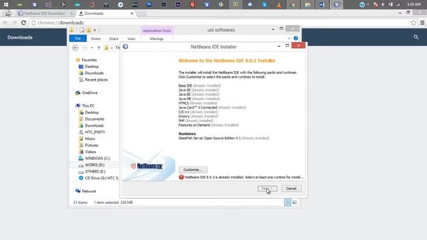Click the Customize... button in installer

193,169
